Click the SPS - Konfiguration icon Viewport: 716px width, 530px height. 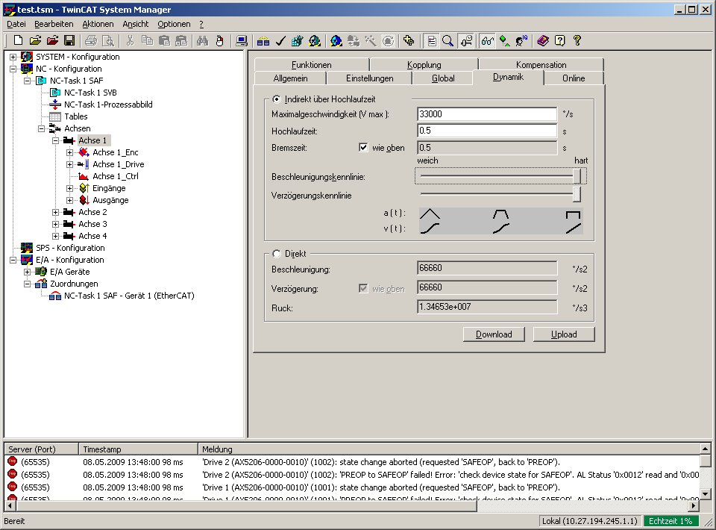[x=27, y=248]
